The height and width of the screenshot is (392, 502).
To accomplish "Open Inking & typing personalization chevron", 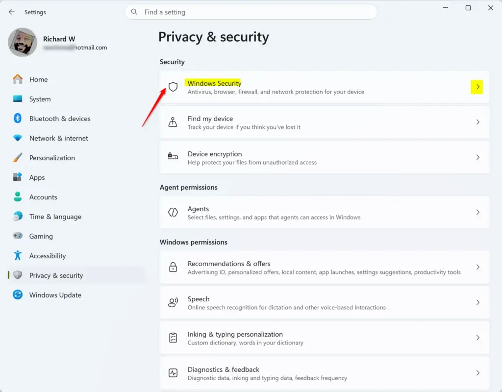I will (x=477, y=338).
